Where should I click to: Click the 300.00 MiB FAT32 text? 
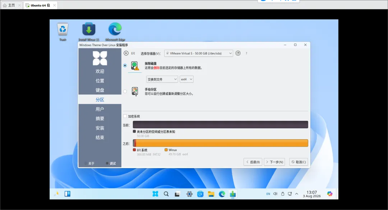148,154
